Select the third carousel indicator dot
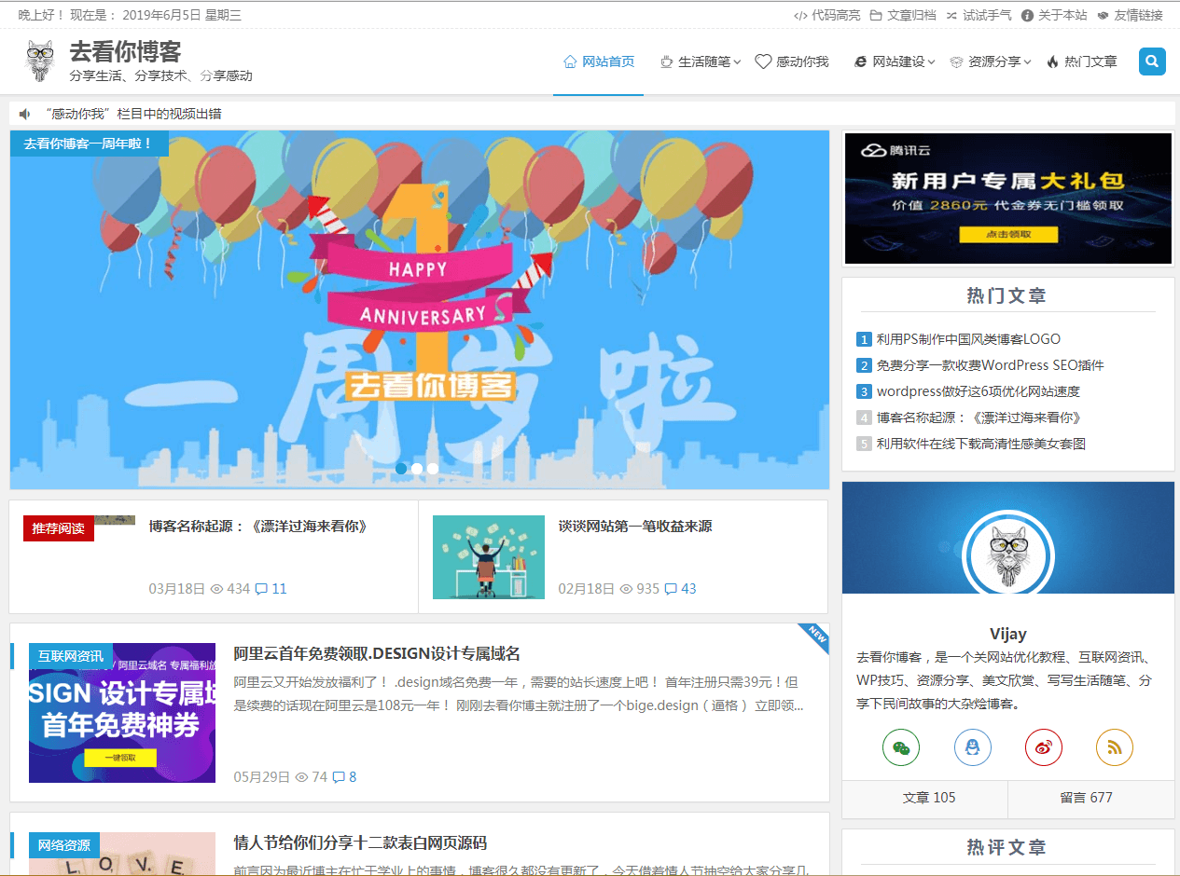This screenshot has height=876, width=1180. pos(433,468)
